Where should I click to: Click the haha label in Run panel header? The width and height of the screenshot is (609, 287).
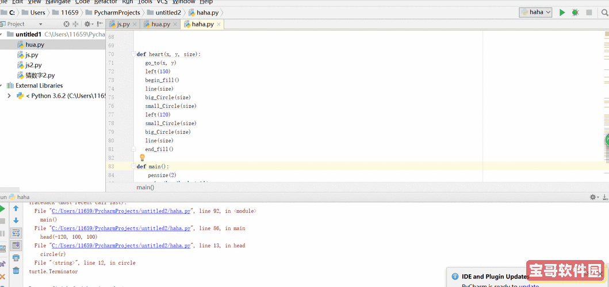coord(24,197)
